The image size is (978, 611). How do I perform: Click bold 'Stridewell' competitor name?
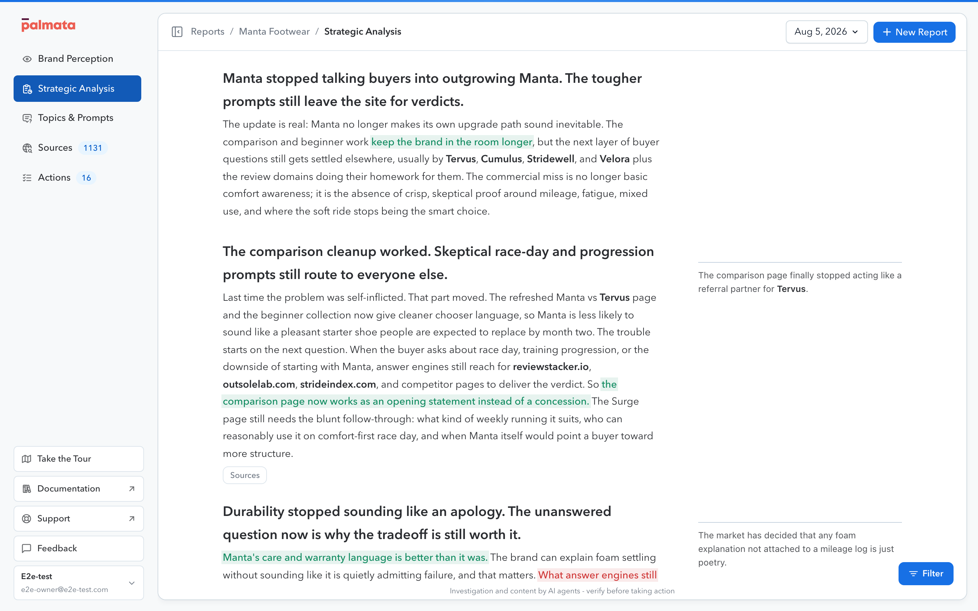click(550, 159)
